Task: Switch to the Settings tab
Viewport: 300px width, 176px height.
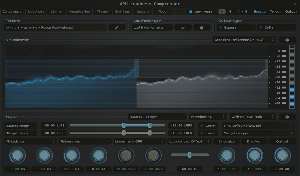Action: [123, 12]
